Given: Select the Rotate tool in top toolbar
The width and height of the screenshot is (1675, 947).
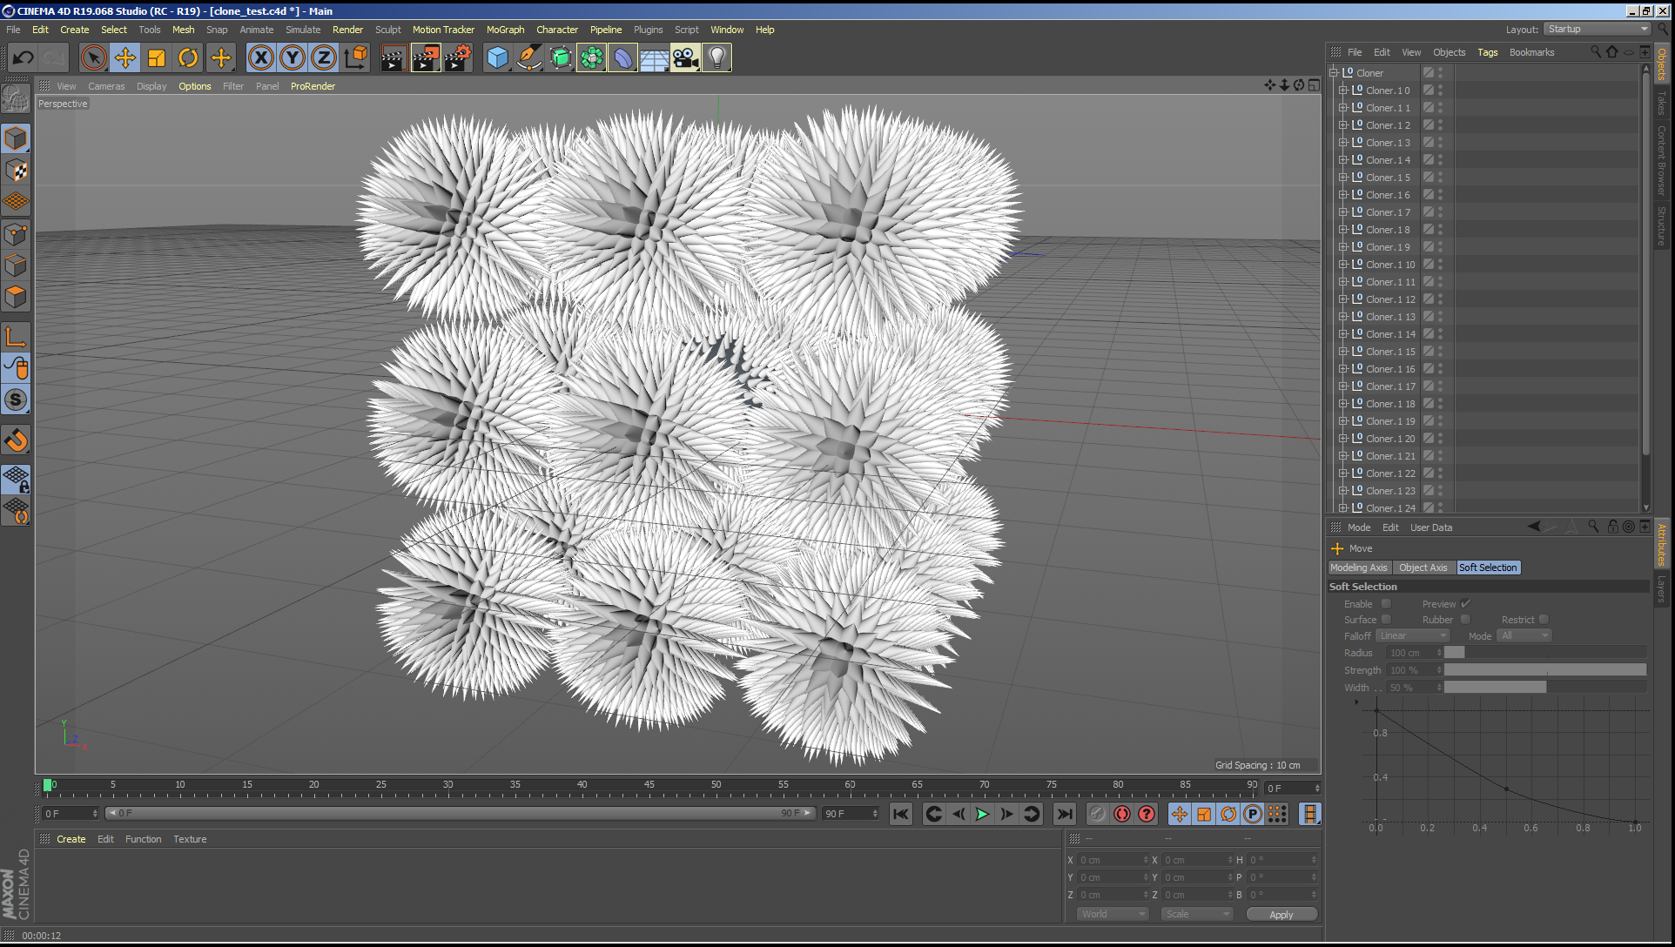Looking at the screenshot, I should 188,58.
